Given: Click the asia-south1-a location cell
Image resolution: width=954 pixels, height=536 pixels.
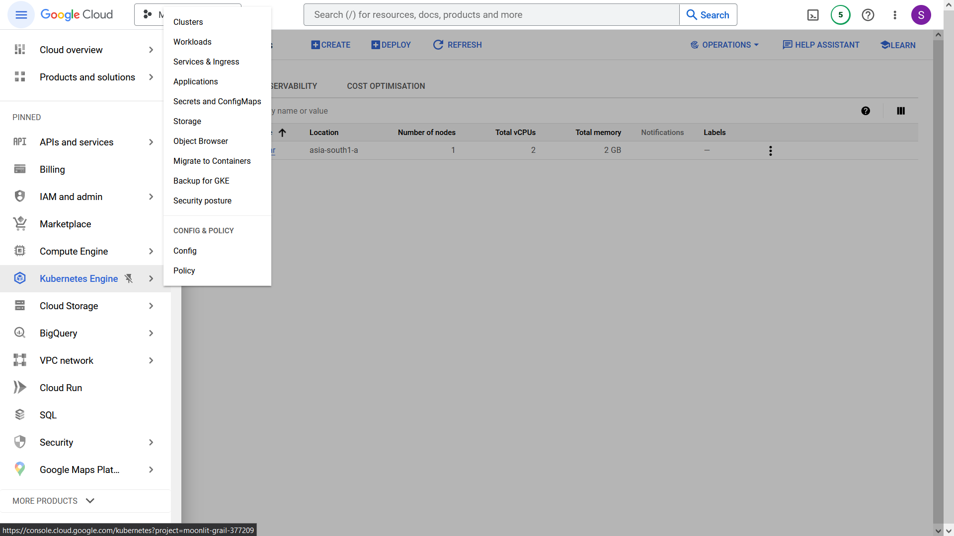Looking at the screenshot, I should [333, 150].
